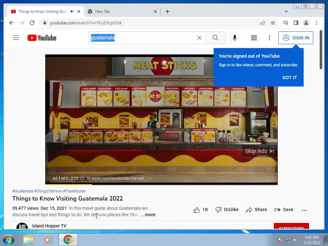Share the video
This screenshot has width=328, height=246.
(256, 209)
